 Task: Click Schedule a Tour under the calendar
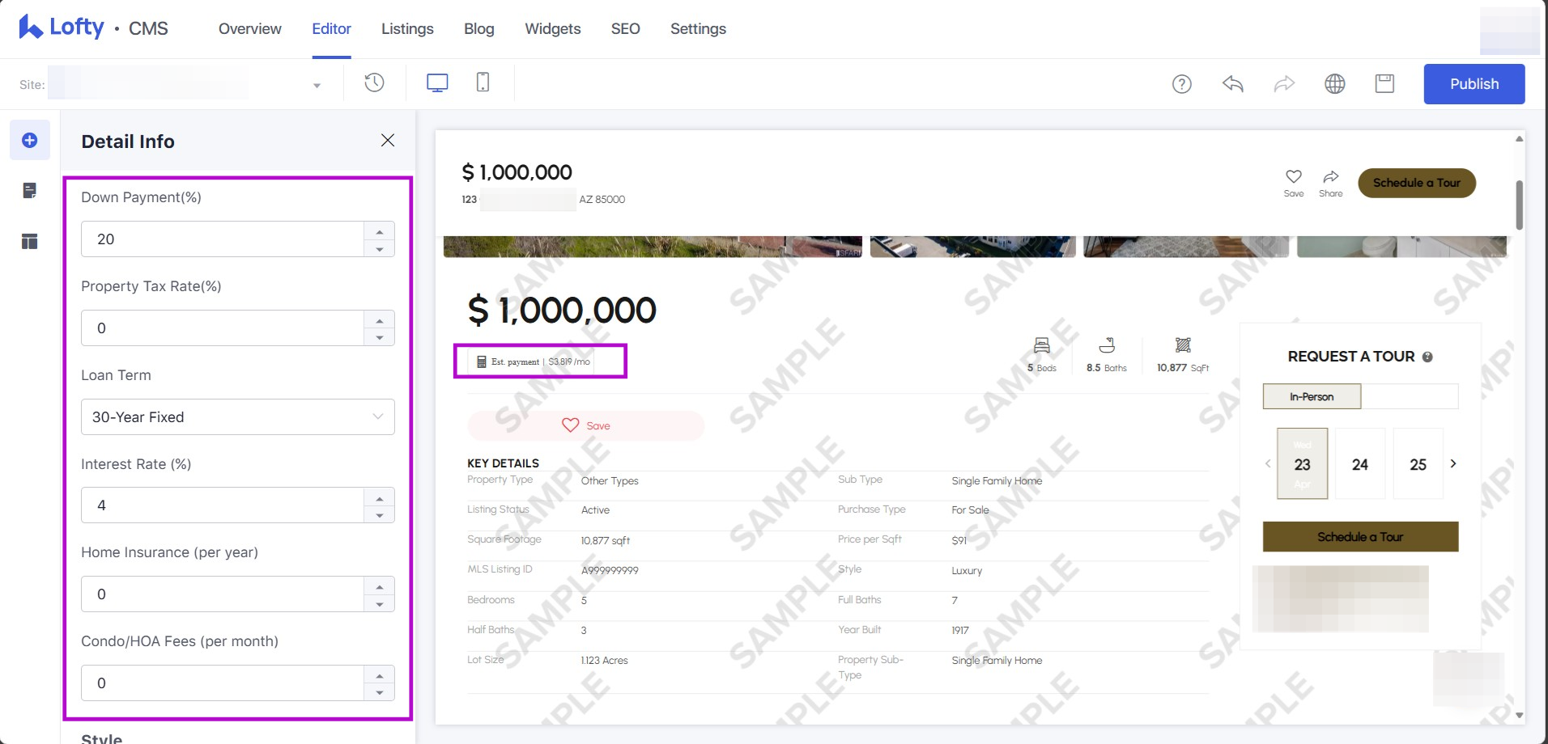(1360, 537)
